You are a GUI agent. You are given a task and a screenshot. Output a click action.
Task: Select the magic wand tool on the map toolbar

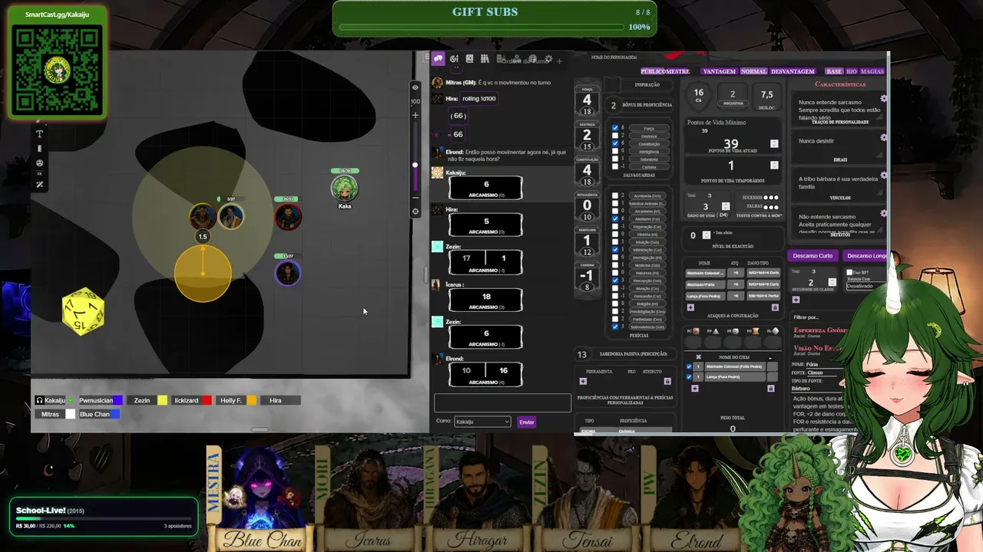(40, 185)
